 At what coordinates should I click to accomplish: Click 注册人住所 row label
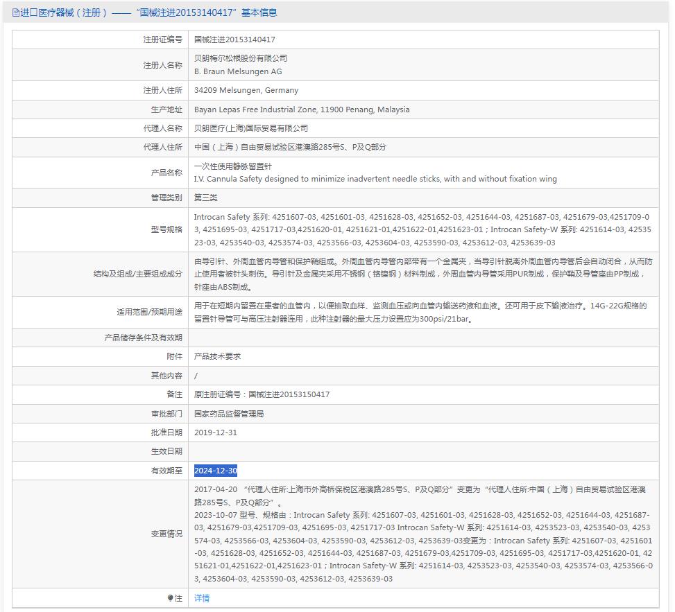click(x=163, y=90)
